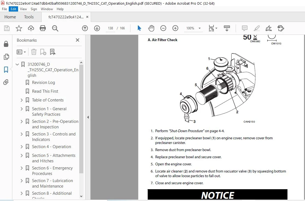The image size is (305, 201).
Task: Add a comment with speech bubble icon
Action: [x=244, y=28]
